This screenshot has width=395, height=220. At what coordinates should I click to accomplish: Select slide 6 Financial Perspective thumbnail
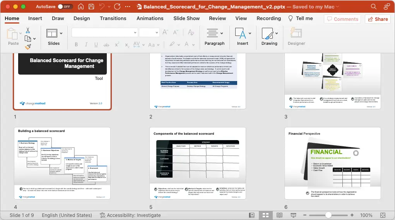point(333,163)
